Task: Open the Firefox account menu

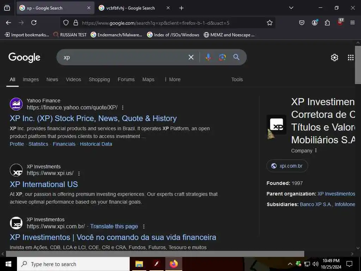Action: pyautogui.click(x=314, y=23)
